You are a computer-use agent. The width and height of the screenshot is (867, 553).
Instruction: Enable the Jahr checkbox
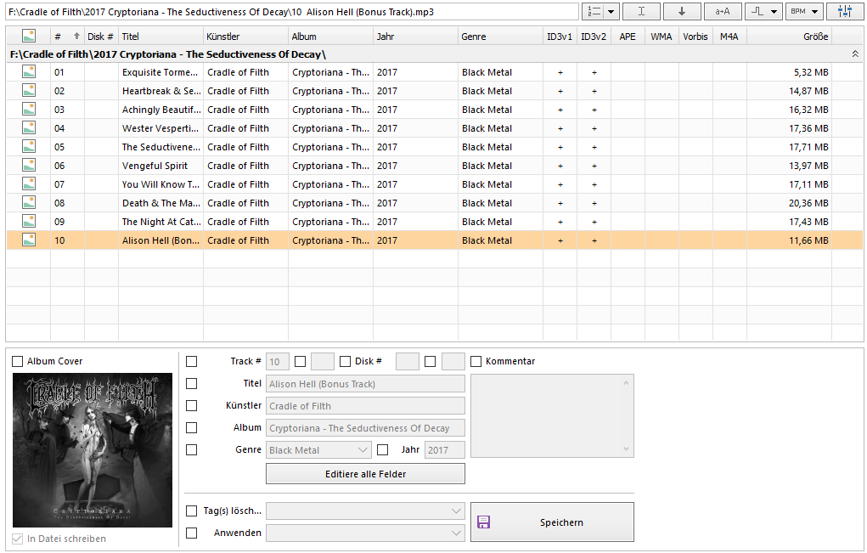click(383, 449)
